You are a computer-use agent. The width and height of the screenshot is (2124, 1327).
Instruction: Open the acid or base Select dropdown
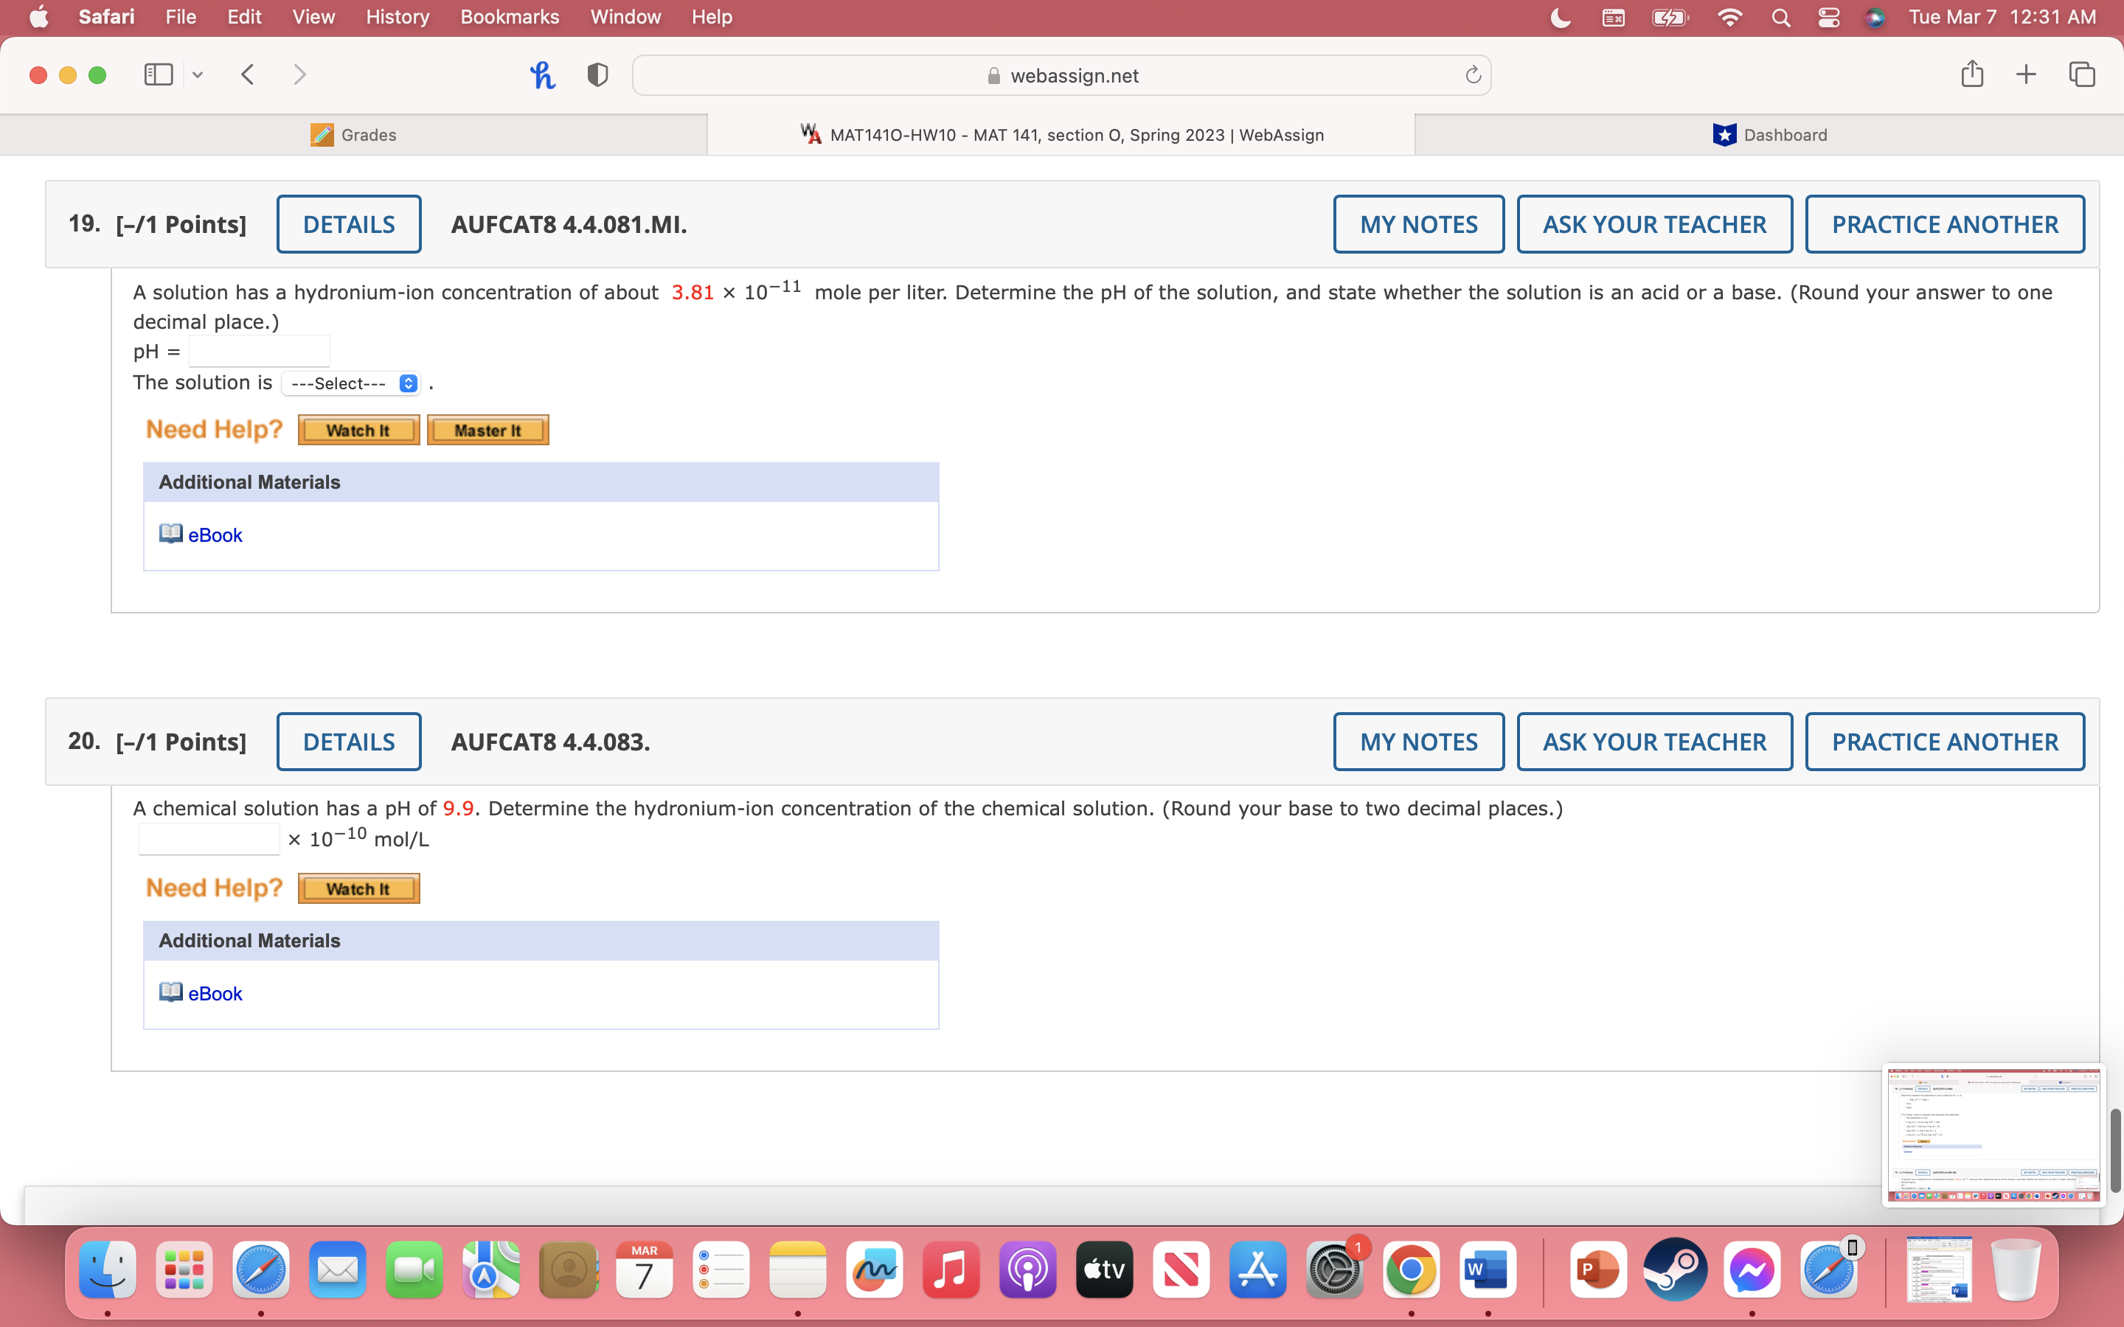point(351,383)
